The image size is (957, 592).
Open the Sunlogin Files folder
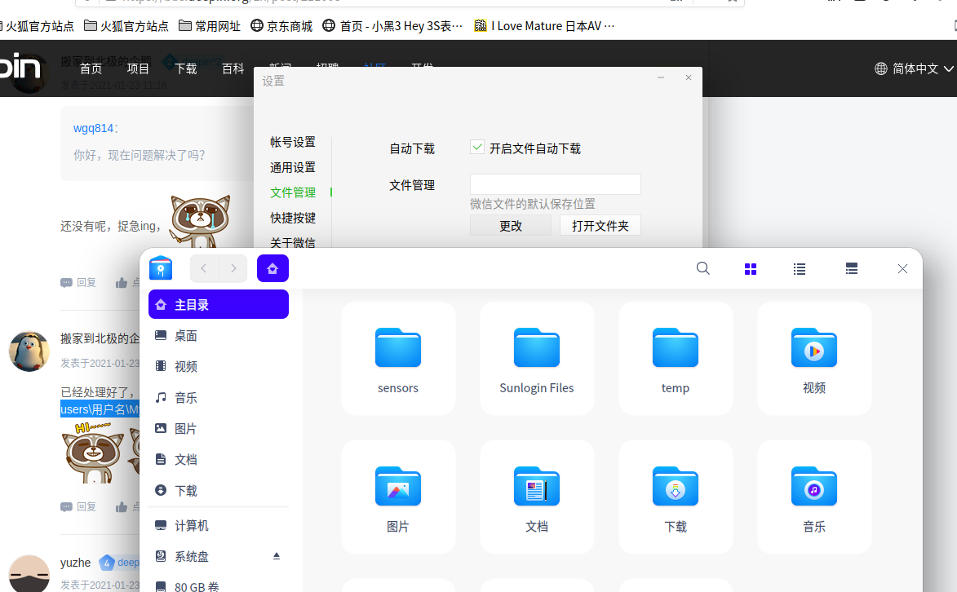pos(537,359)
